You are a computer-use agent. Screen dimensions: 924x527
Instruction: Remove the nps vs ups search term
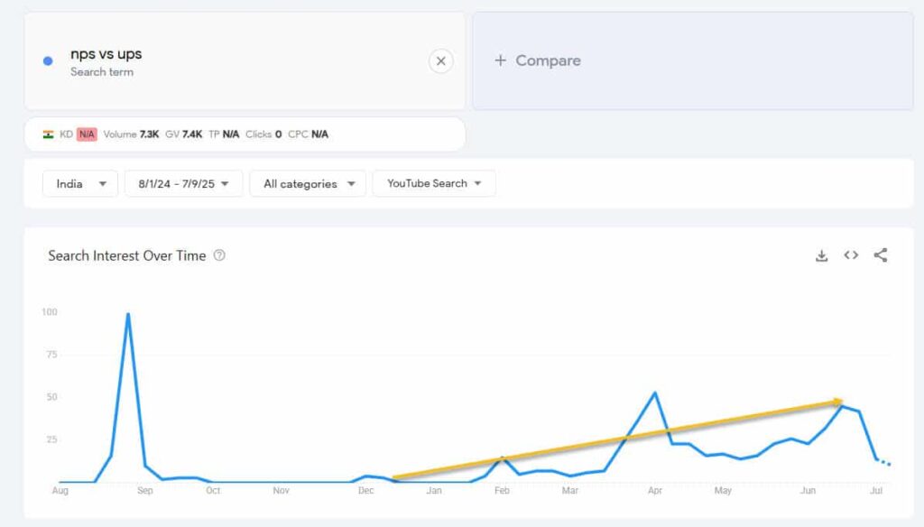pyautogui.click(x=440, y=60)
